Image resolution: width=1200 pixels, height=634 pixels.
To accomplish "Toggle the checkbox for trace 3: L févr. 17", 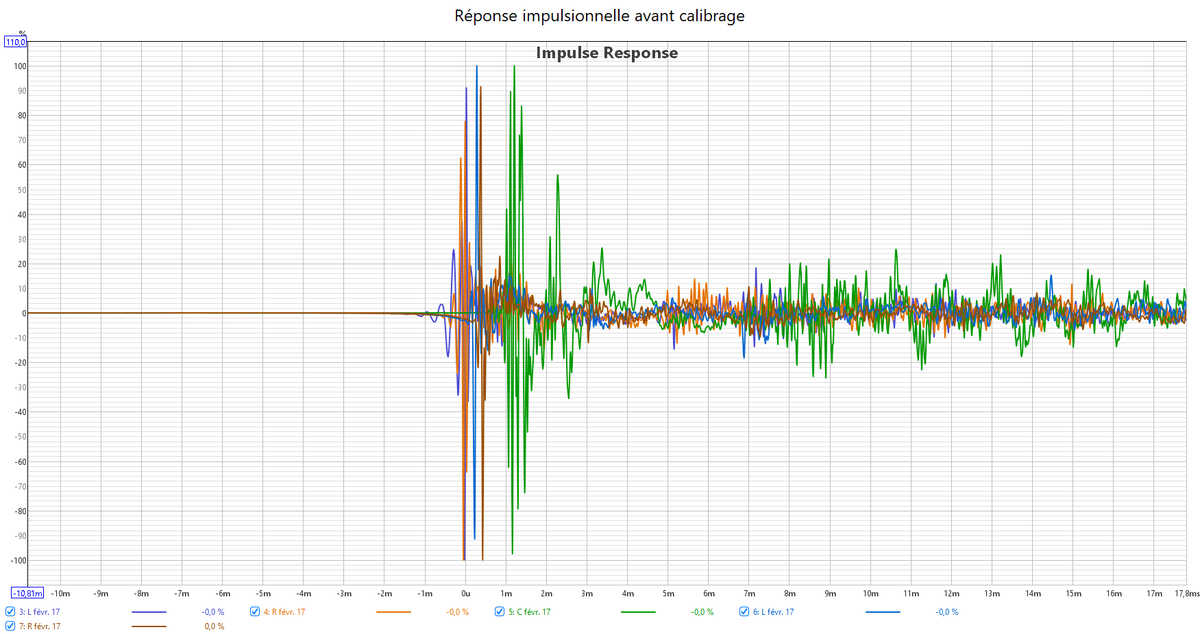I will pos(10,611).
